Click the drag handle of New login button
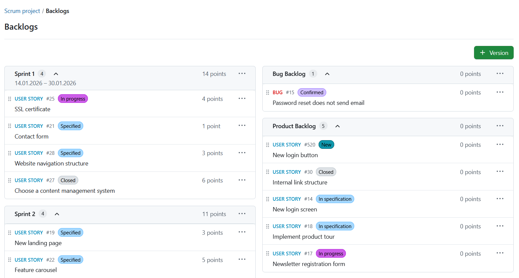The width and height of the screenshot is (519, 278). (268, 144)
